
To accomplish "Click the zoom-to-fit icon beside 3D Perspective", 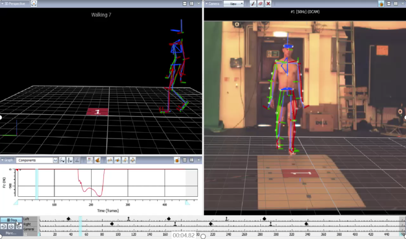I will click(x=34, y=4).
